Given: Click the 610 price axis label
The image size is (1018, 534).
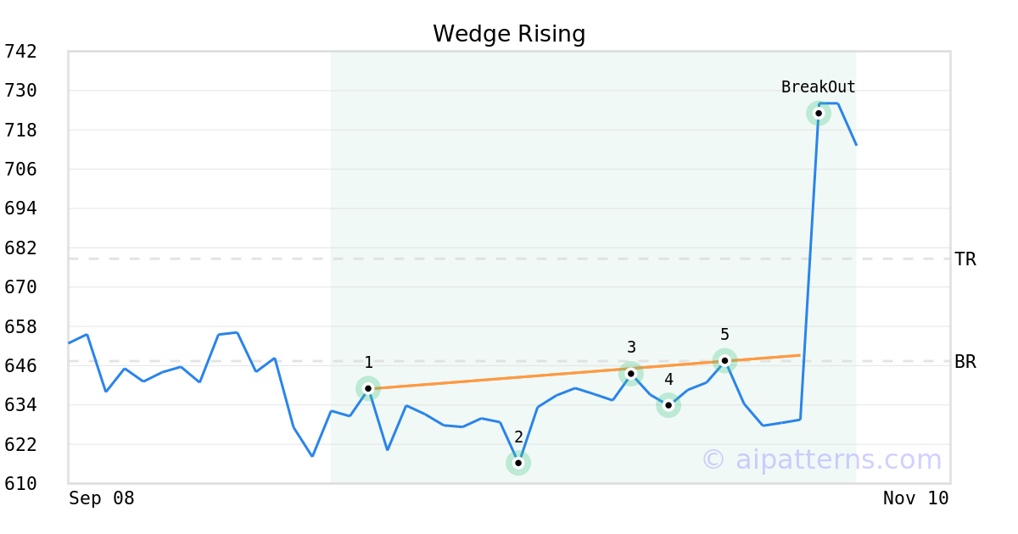Looking at the screenshot, I should (x=21, y=484).
